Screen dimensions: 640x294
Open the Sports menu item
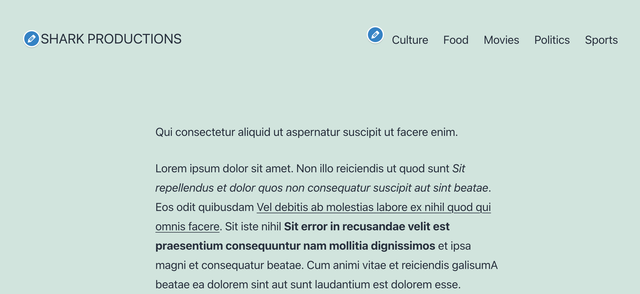pos(601,40)
